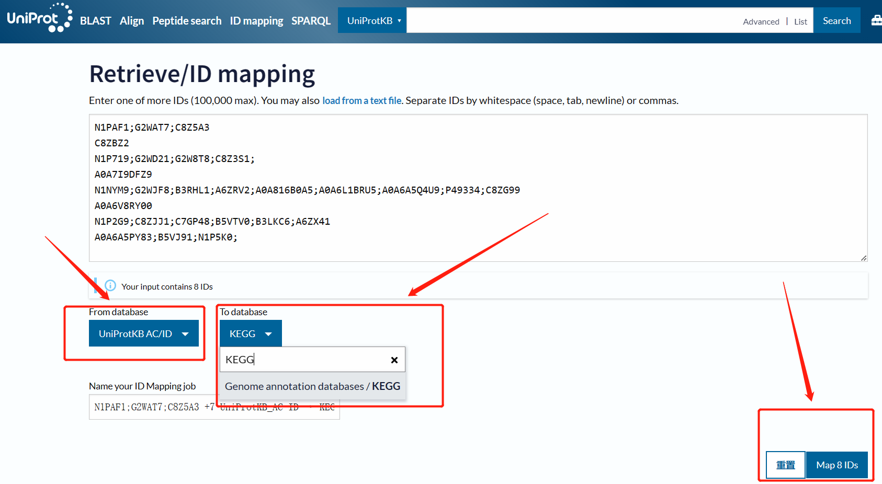
Task: Click the ID line 'A0A6V8RY00'
Action: 123,206
